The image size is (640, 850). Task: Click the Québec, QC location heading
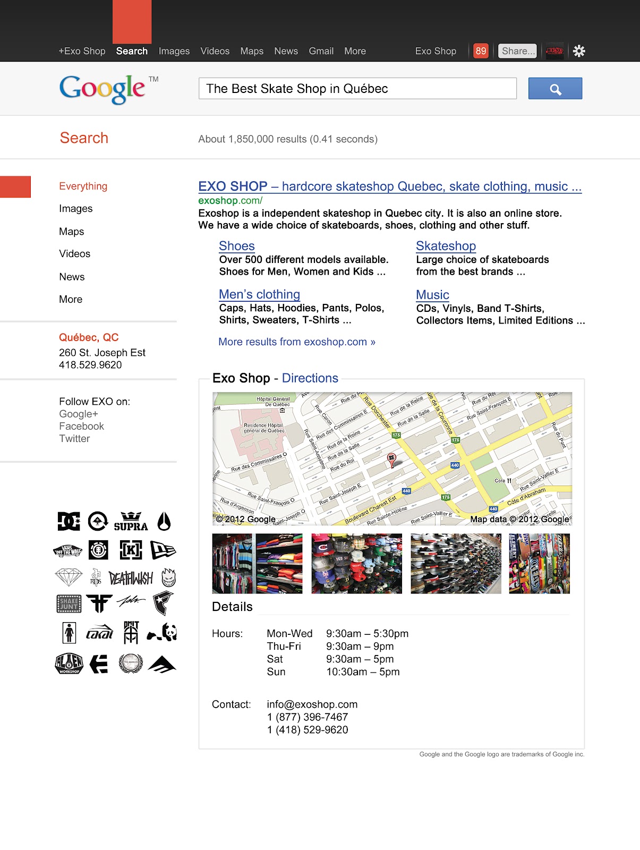(89, 337)
